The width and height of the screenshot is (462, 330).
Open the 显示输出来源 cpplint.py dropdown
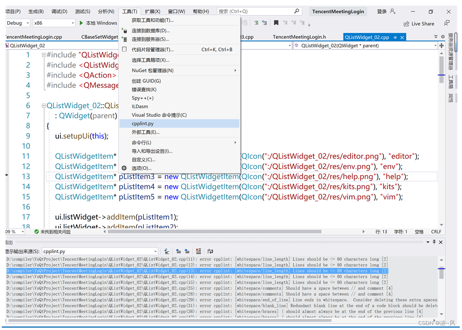point(100,252)
